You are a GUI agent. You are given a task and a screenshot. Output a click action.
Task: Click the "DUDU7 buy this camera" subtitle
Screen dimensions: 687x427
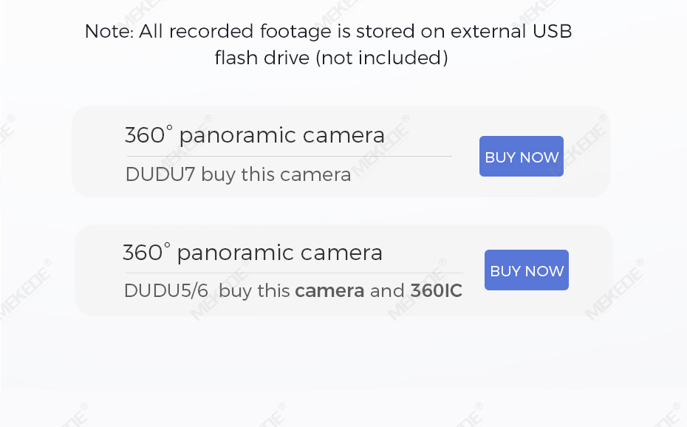238,175
